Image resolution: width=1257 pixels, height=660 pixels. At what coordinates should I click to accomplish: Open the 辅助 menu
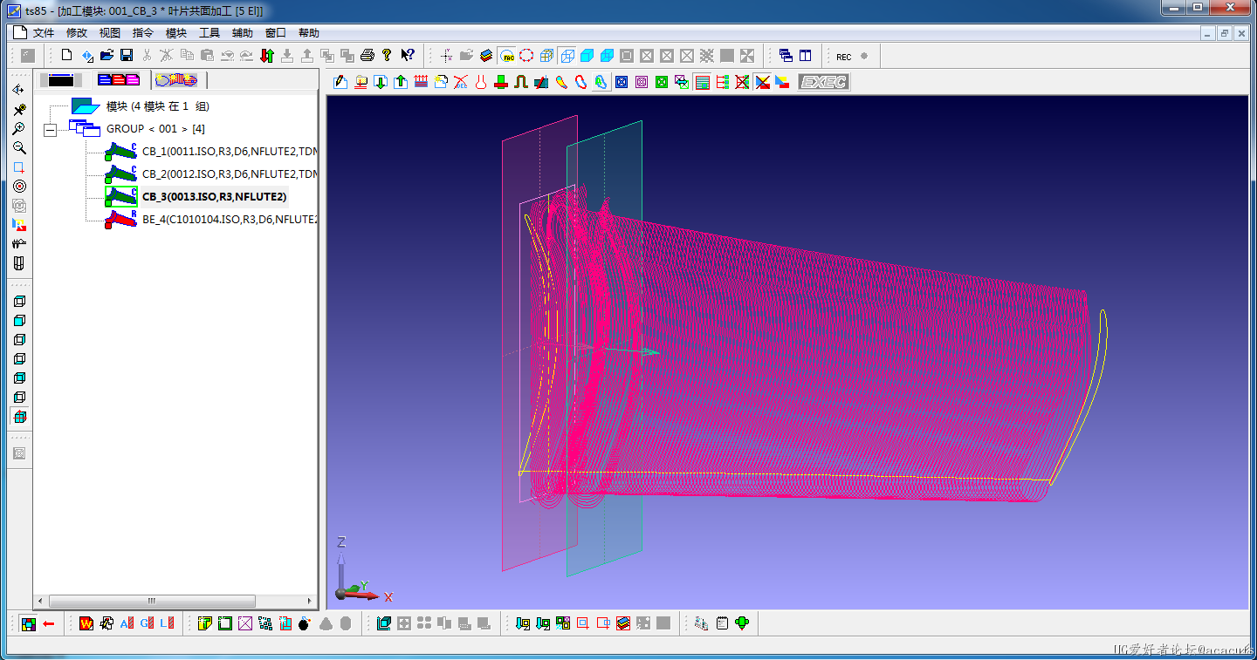(x=243, y=33)
